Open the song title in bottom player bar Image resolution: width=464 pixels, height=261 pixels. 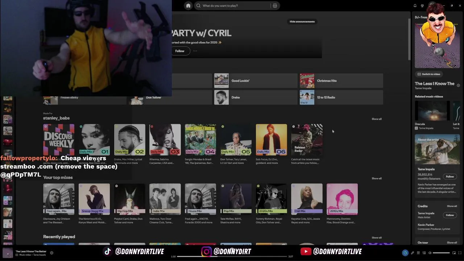31,251
